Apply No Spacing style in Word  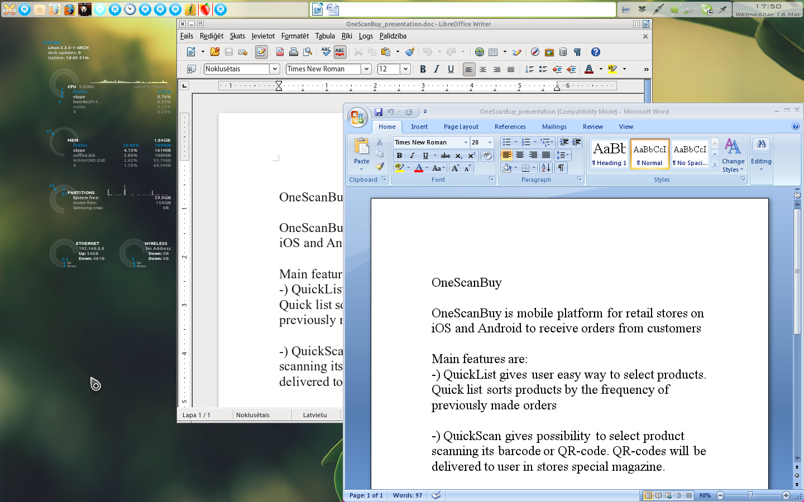(690, 154)
